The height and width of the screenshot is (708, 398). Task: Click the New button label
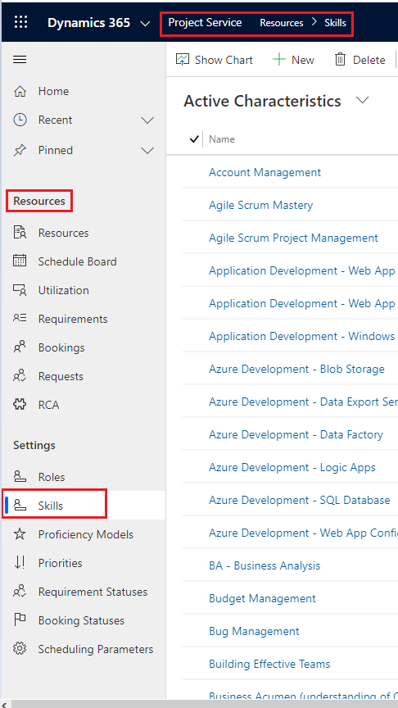pyautogui.click(x=303, y=60)
